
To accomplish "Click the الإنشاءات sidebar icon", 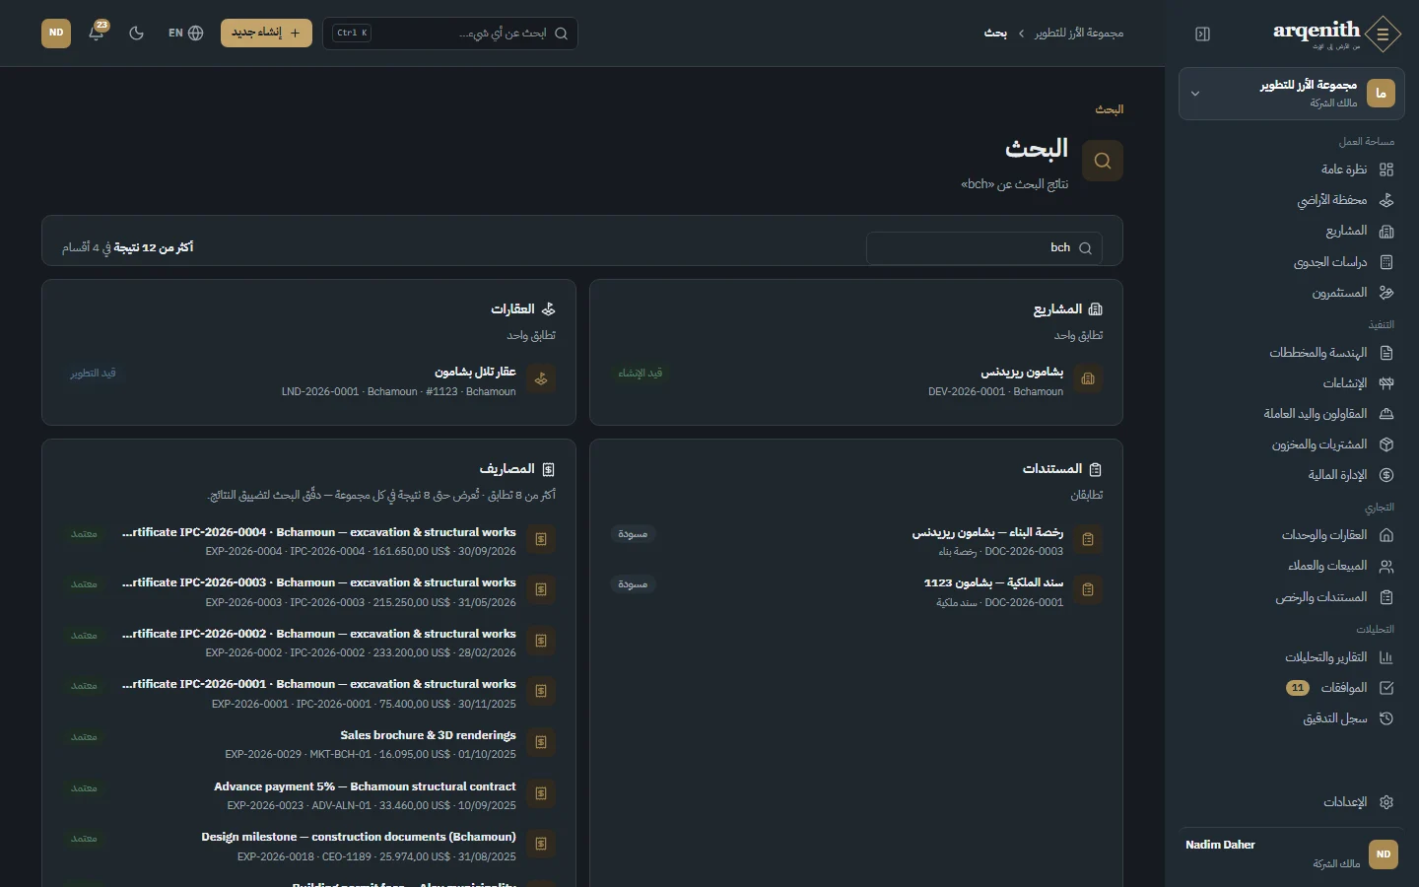I will pyautogui.click(x=1386, y=383).
